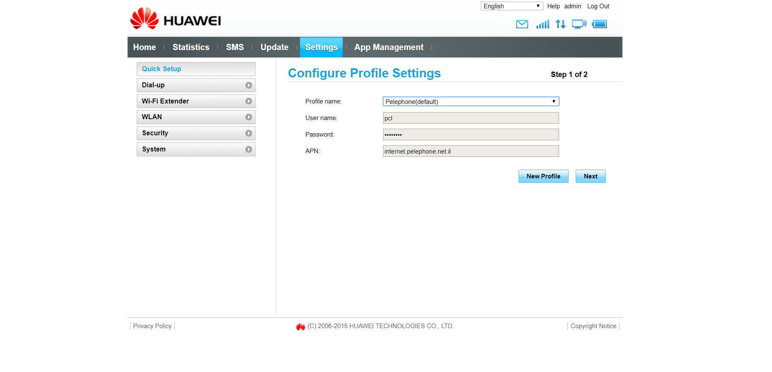Open the WLAN sidebar section
772x372 pixels.
coord(196,117)
